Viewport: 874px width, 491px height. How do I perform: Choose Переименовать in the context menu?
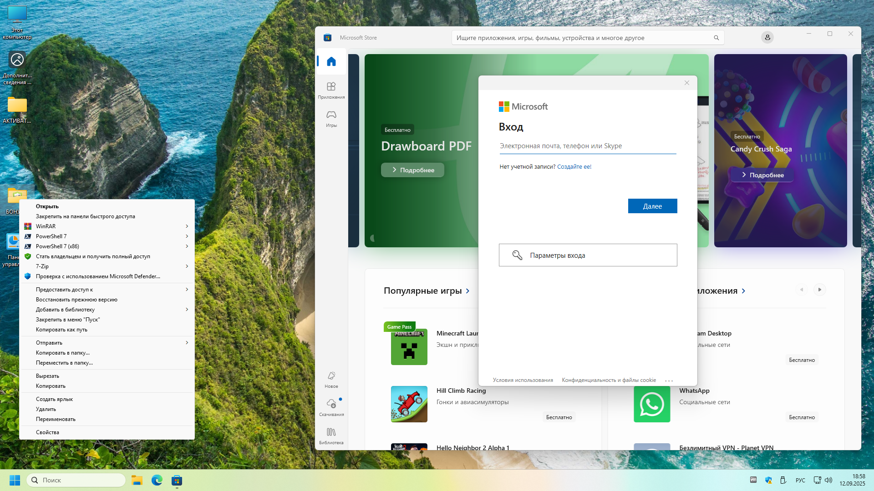point(107,419)
